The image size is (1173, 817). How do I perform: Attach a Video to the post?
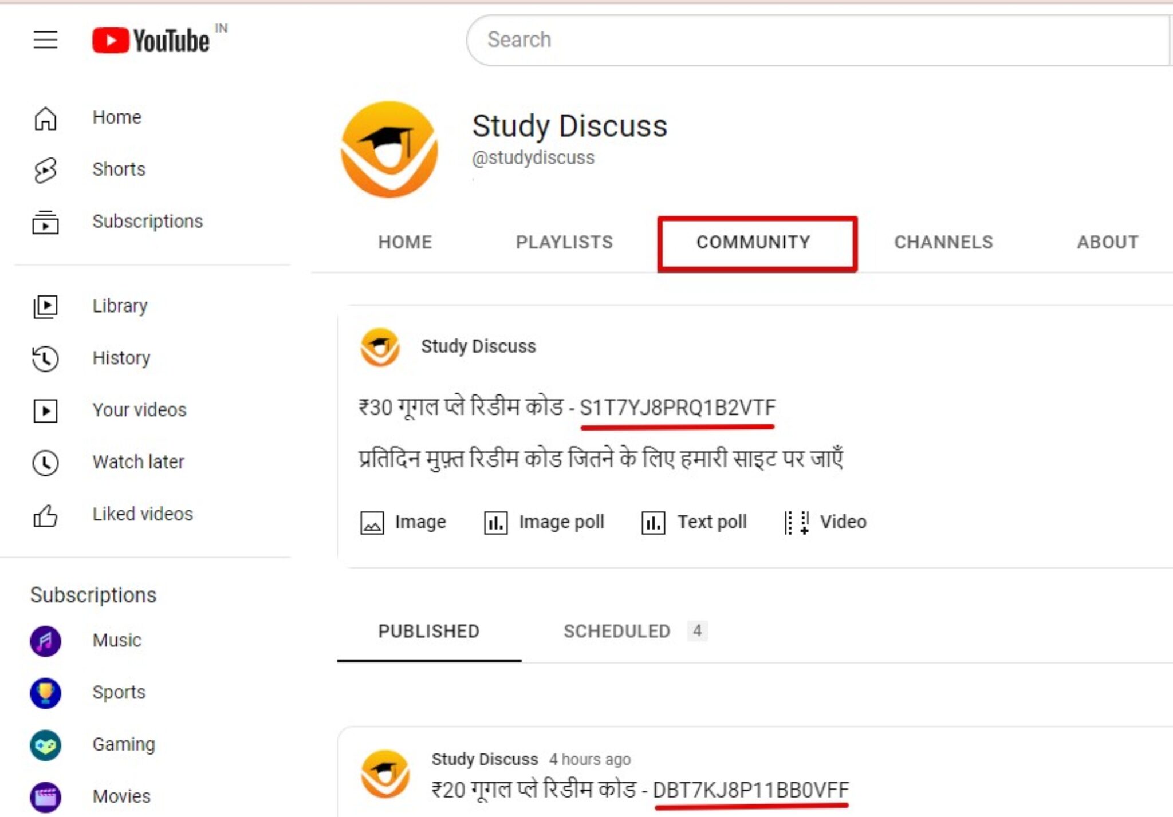click(825, 522)
